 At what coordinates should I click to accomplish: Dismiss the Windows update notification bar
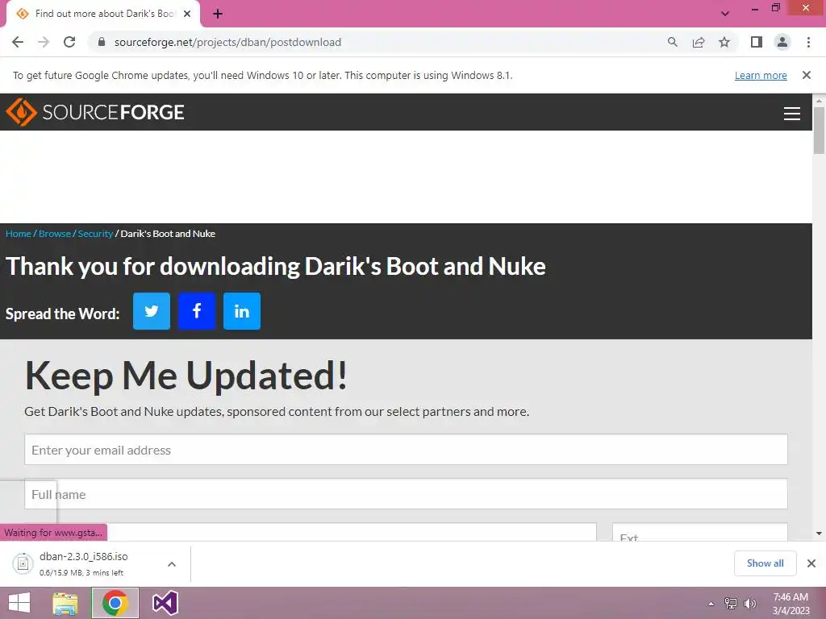[807, 75]
